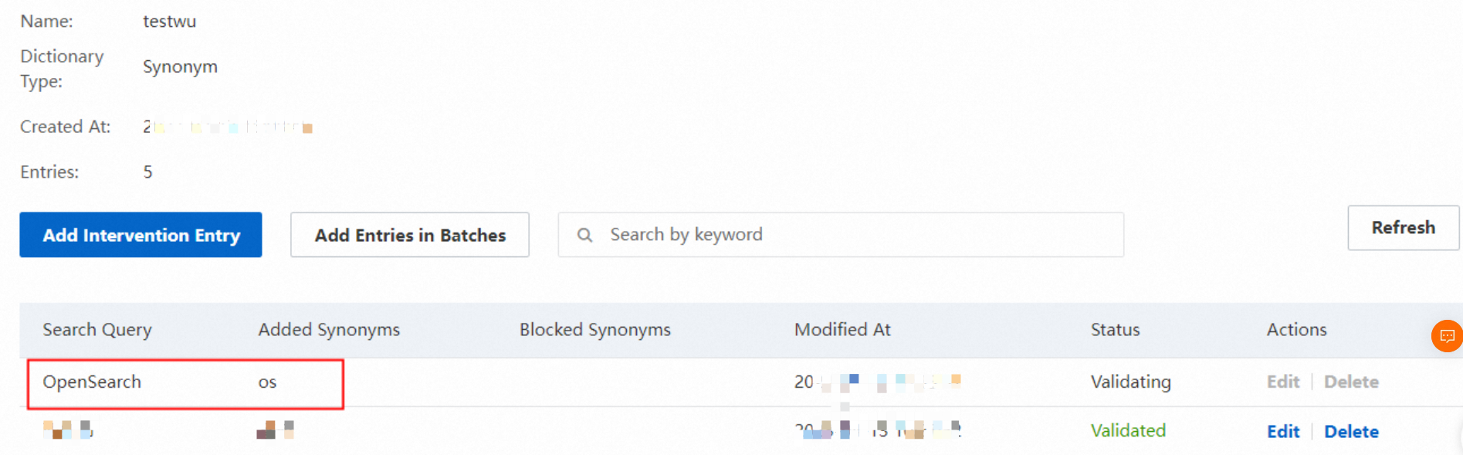
Task: Click greyed Edit for OpenSearch row
Action: (x=1283, y=382)
